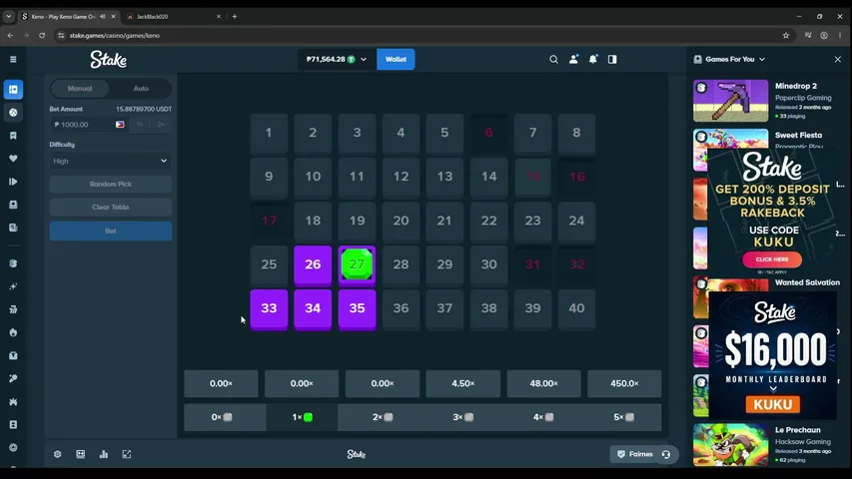
Task: Click the Wanted Salvation game title
Action: coord(807,282)
